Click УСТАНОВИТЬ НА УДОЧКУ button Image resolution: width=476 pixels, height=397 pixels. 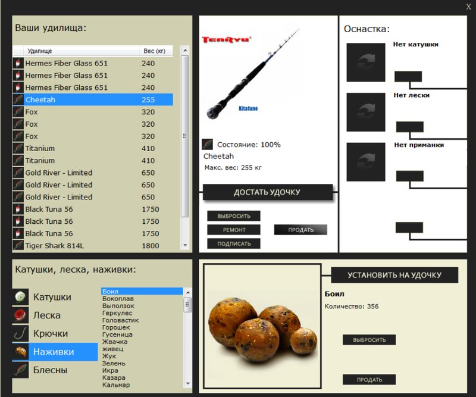pos(394,275)
